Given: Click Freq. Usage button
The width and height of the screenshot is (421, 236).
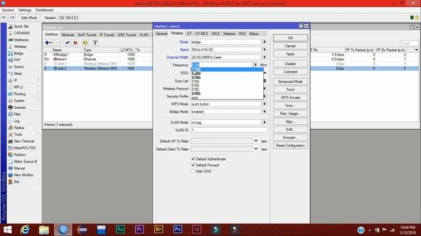Looking at the screenshot, I should 290,113.
